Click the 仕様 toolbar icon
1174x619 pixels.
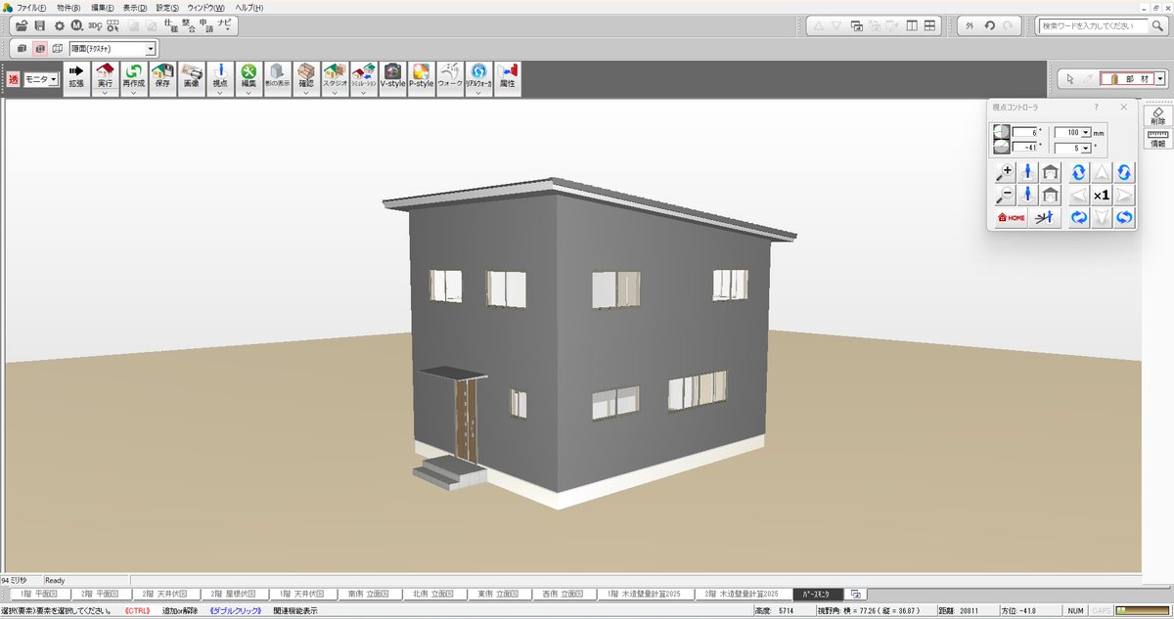click(x=171, y=25)
